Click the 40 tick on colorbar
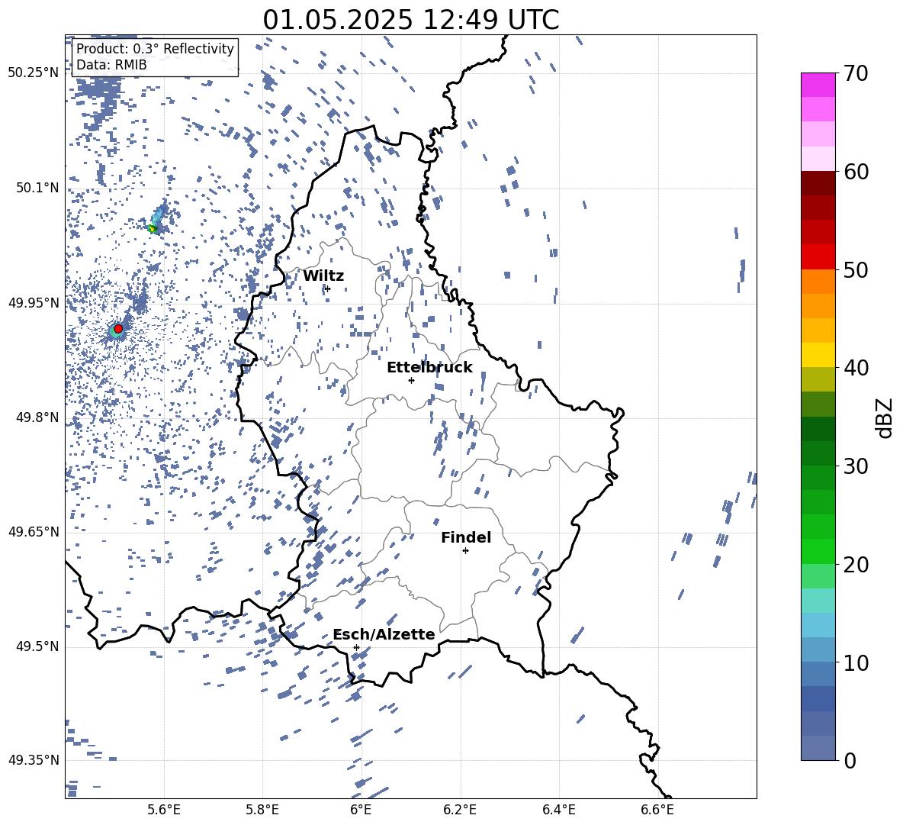The width and height of the screenshot is (903, 825). click(855, 368)
